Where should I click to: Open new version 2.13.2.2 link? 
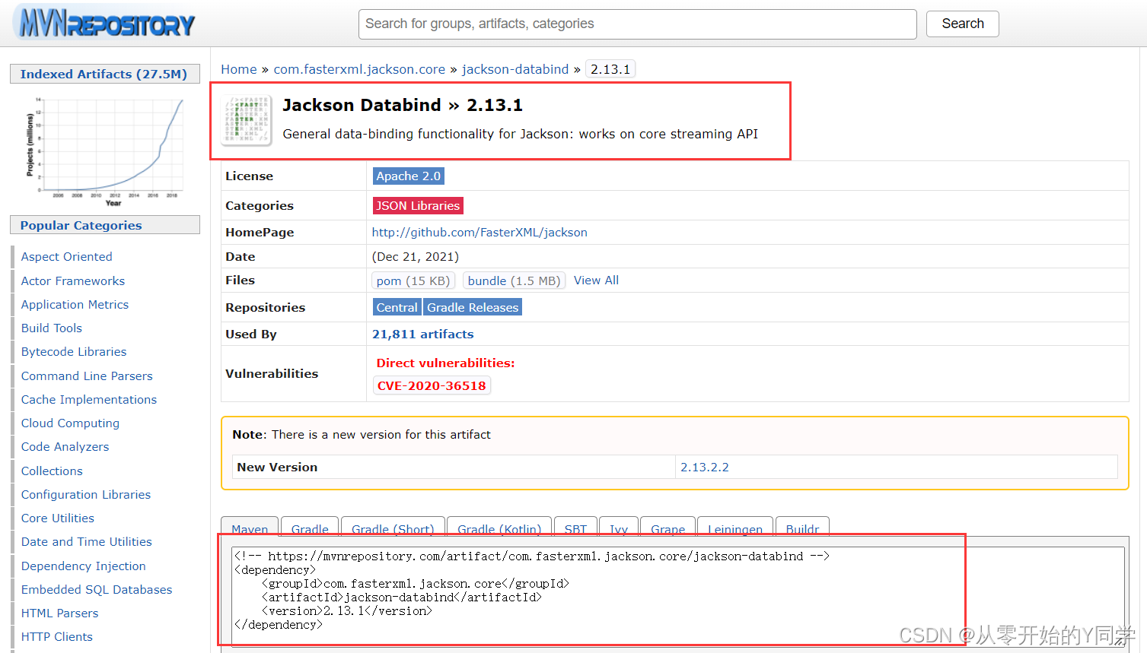(705, 468)
